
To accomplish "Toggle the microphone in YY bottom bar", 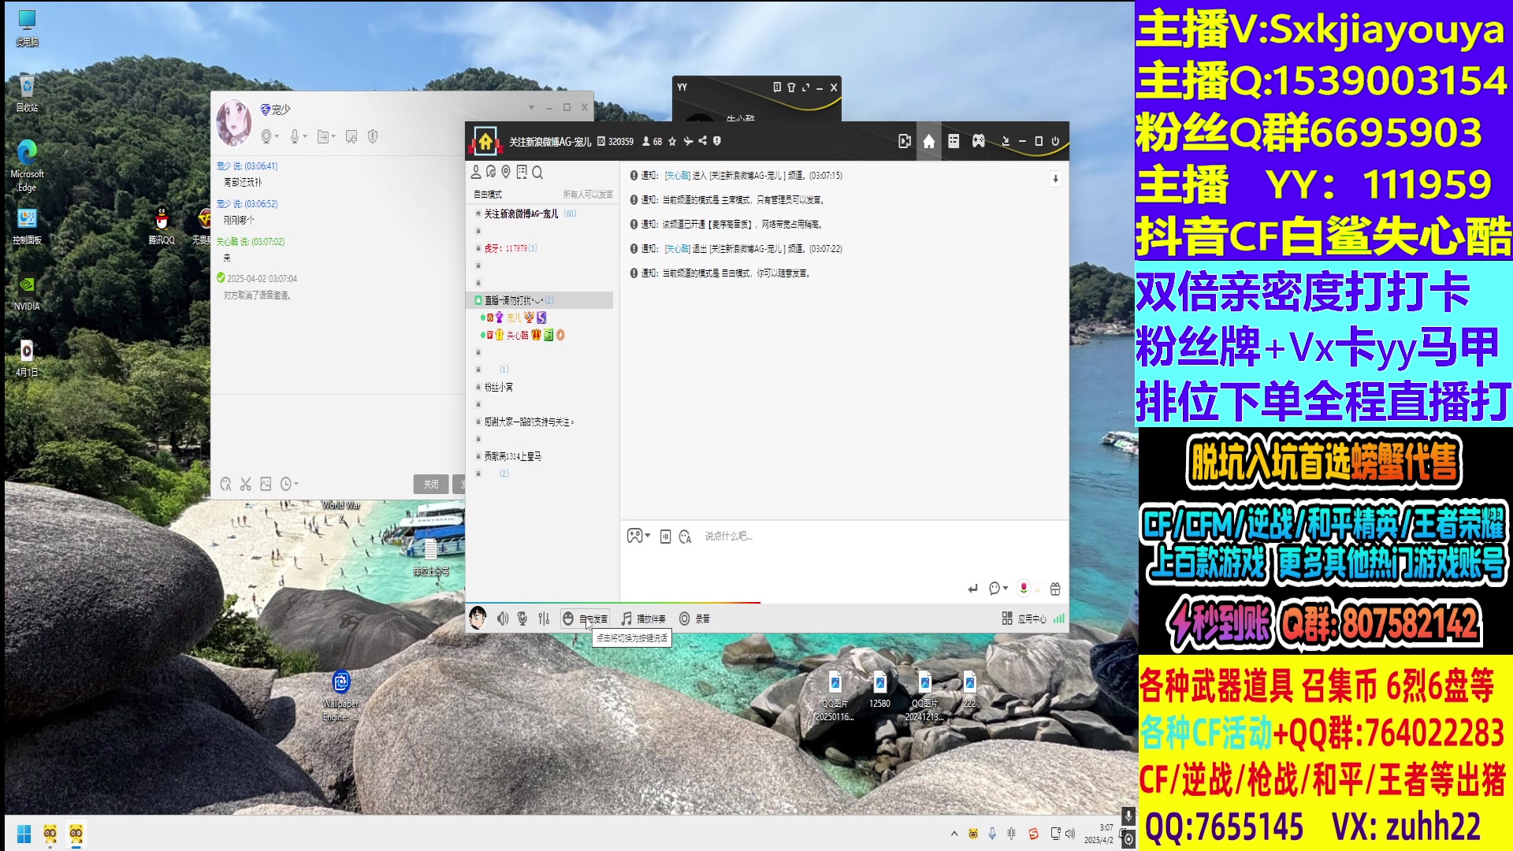I will [522, 619].
